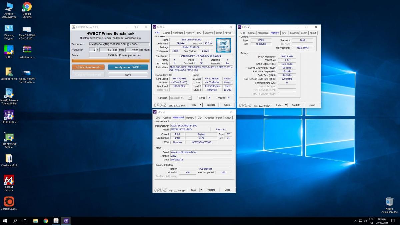Launch the AIDA64 Extreme shortcut
This screenshot has height=225, width=400.
click(x=9, y=184)
